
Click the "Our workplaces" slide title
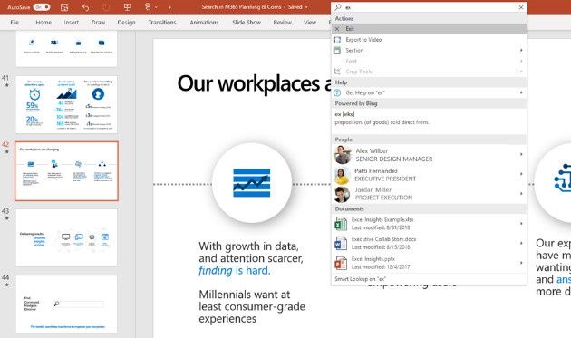click(254, 83)
